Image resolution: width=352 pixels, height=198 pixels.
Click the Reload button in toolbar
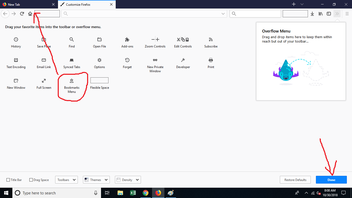point(22,14)
